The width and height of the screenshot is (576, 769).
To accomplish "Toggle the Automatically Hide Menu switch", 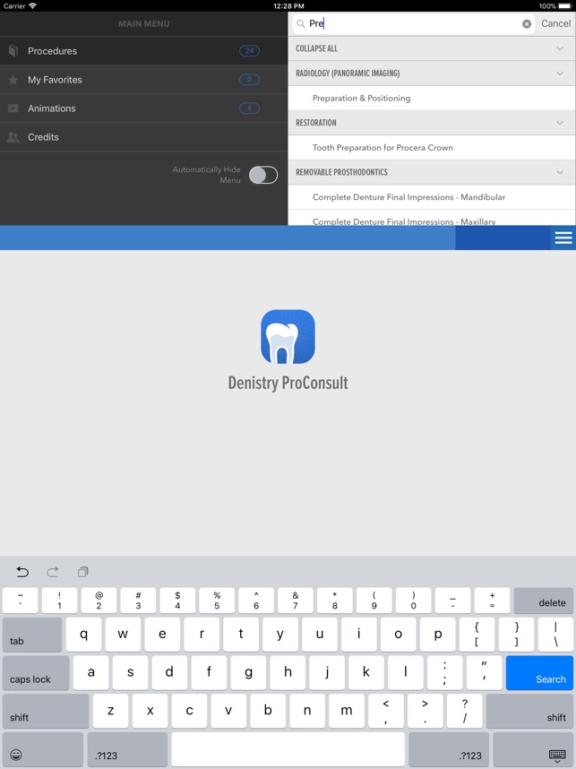I will pos(263,175).
